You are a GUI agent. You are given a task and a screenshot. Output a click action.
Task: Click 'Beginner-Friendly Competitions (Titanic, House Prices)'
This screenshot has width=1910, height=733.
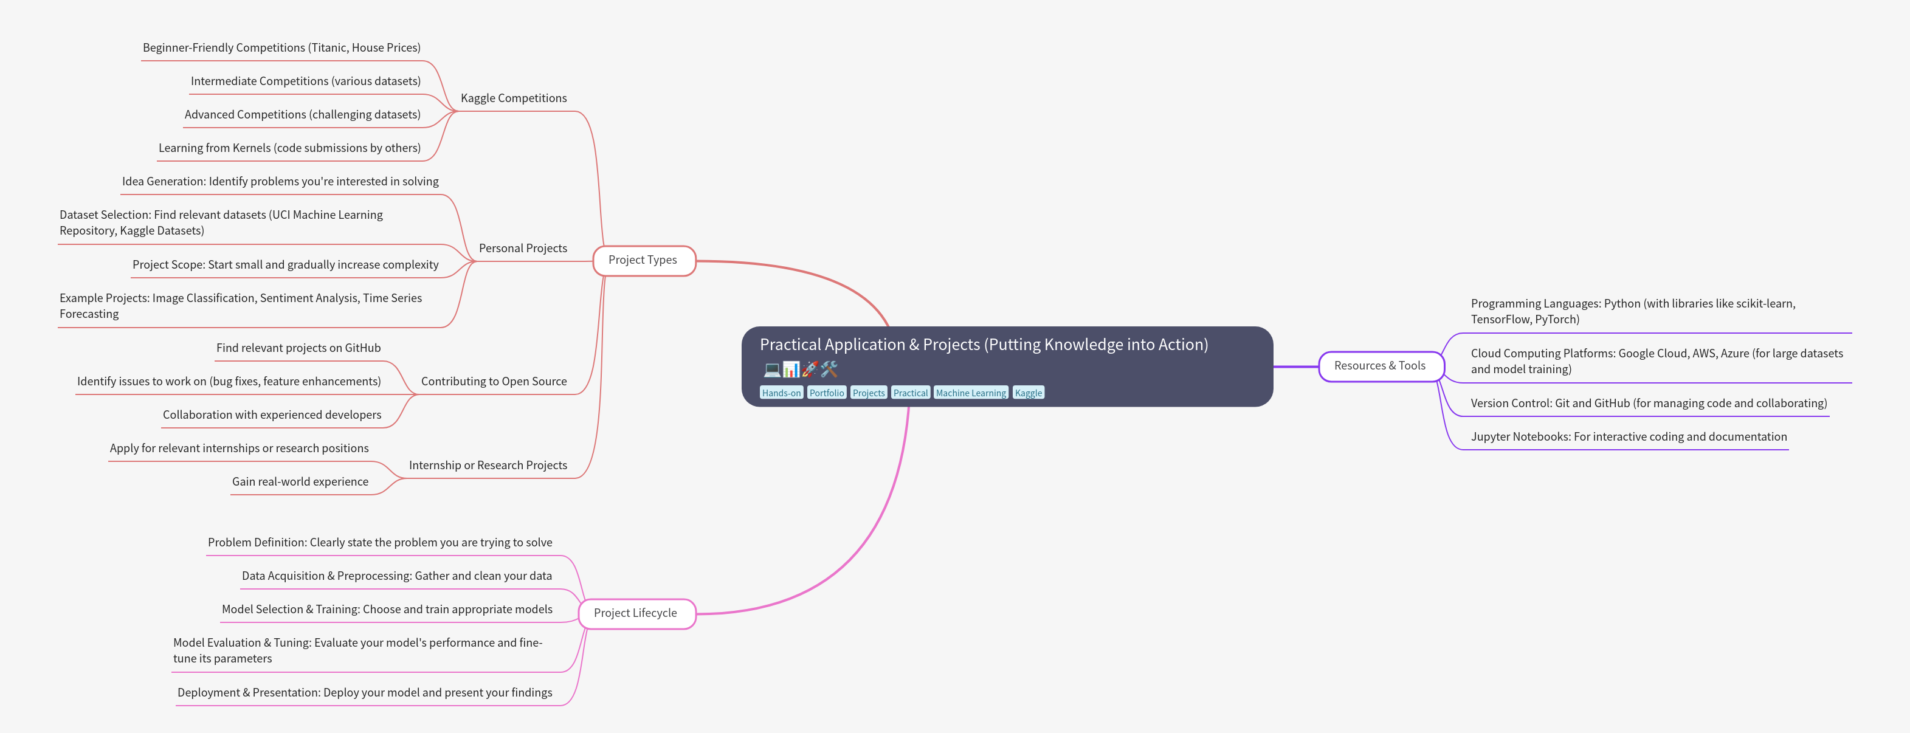point(281,47)
